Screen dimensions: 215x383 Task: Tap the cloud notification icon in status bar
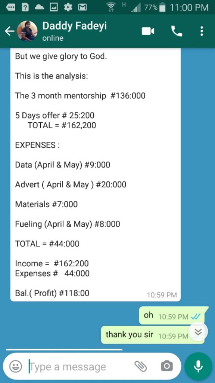tap(40, 7)
